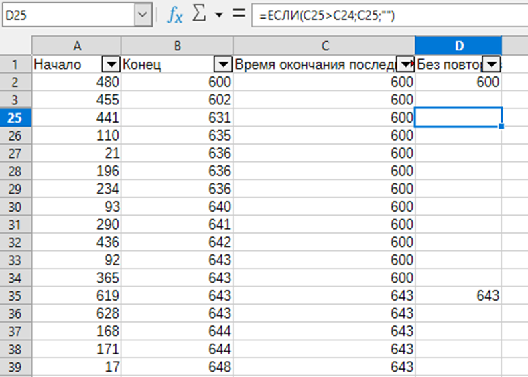Expand the Sum functions dropdown arrow
The width and height of the screenshot is (528, 377).
pos(218,15)
